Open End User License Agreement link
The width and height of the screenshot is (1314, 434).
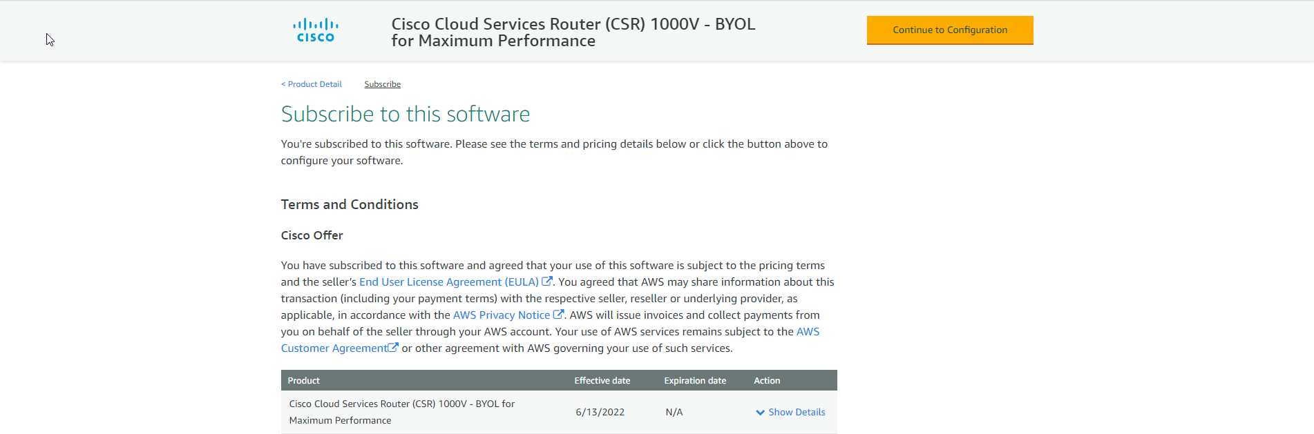[x=449, y=282]
